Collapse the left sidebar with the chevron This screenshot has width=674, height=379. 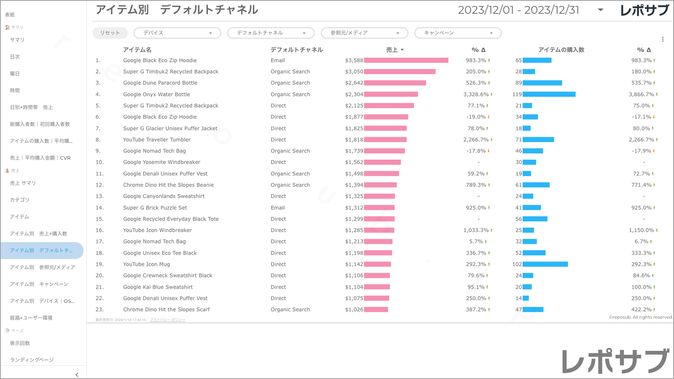(x=77, y=374)
